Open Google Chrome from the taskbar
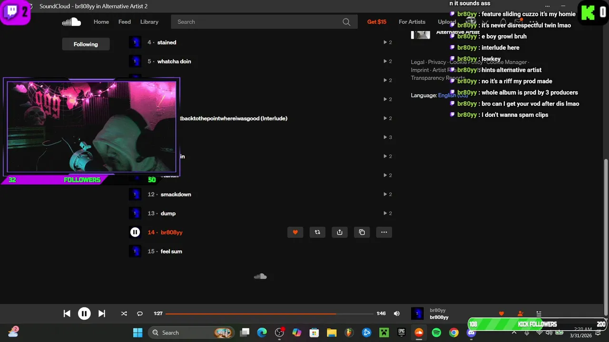The height and width of the screenshot is (342, 609). tap(454, 332)
